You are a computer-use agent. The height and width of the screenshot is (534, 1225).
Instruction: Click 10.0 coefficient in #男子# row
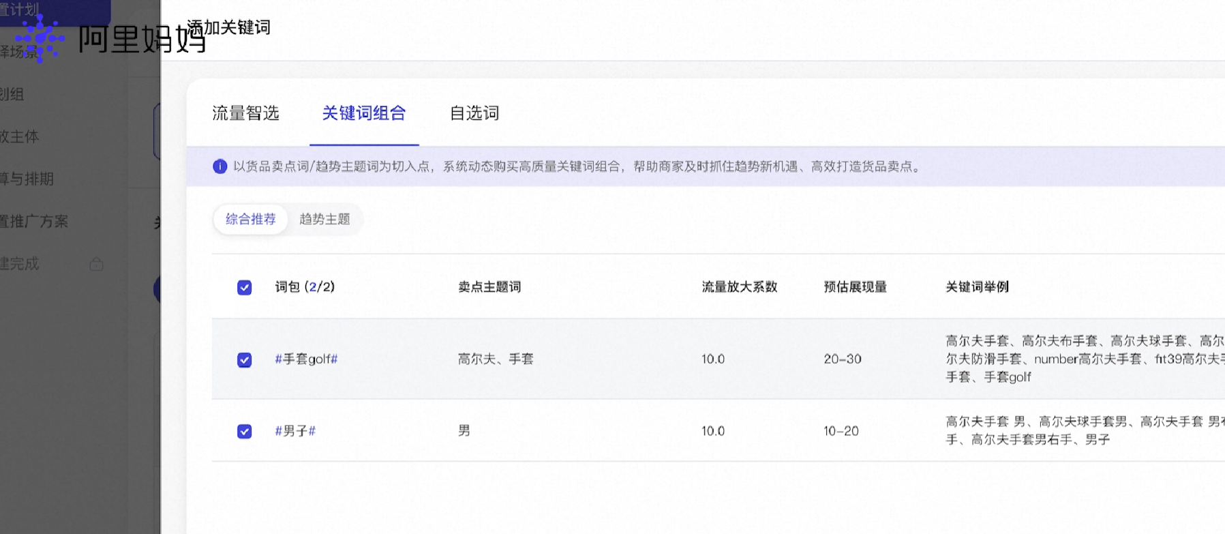(713, 431)
